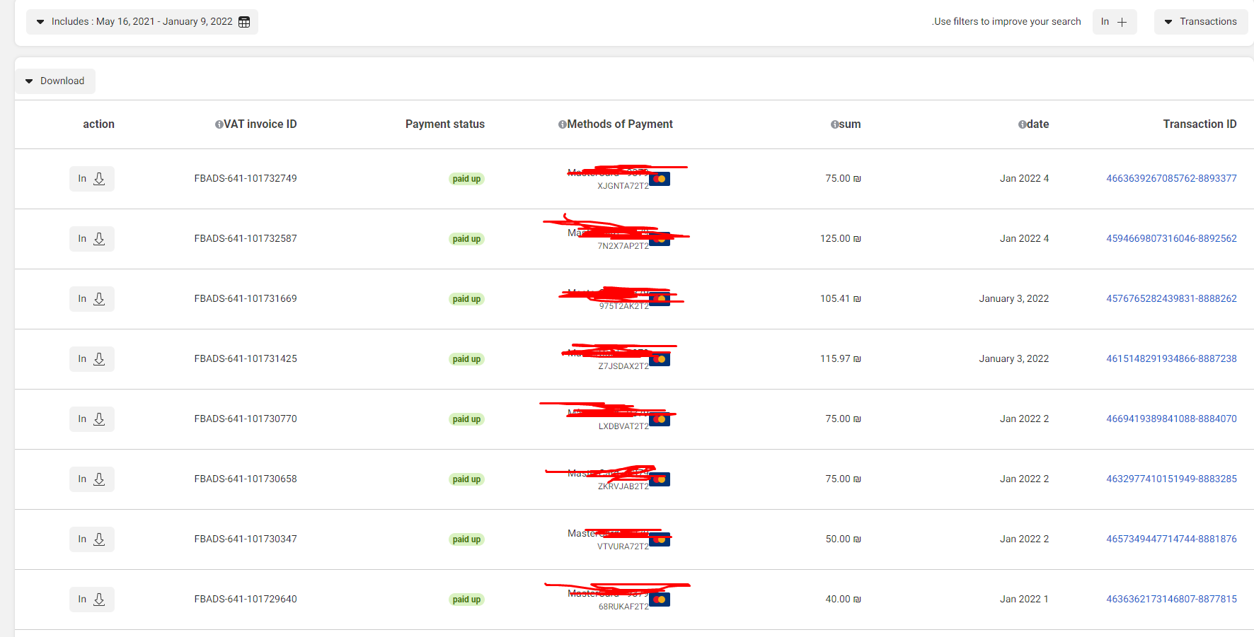
Task: Download invoice FBADS-641-101730347
Action: click(92, 539)
